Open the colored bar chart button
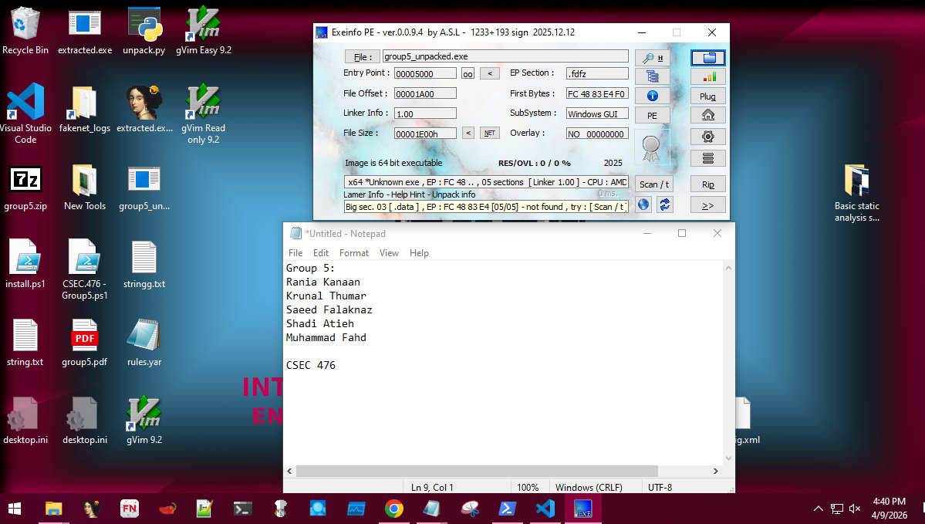The image size is (925, 524). tap(708, 76)
